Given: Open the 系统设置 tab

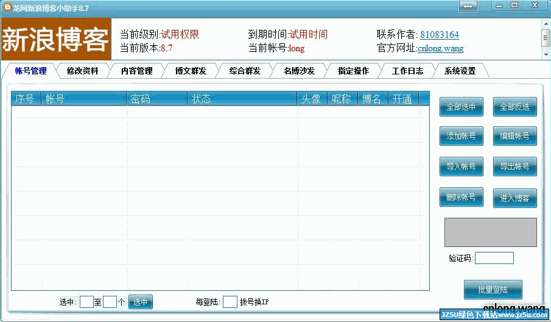Looking at the screenshot, I should tap(460, 71).
